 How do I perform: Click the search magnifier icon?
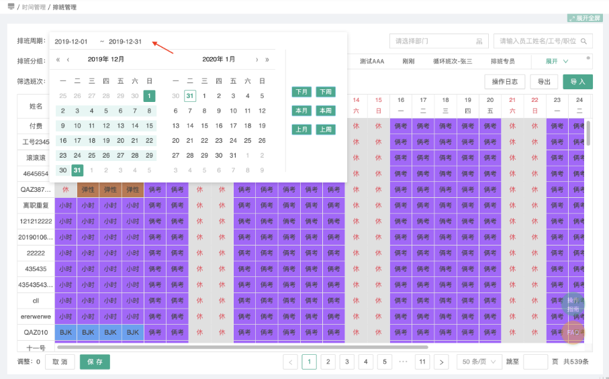click(x=584, y=41)
